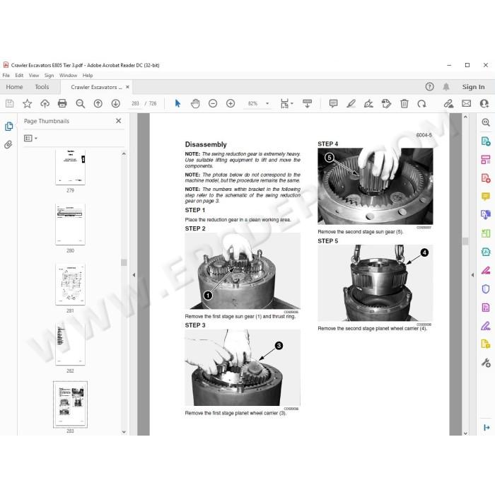Close the Crawler Excavators tab
The height and width of the screenshot is (495, 495).
(x=127, y=87)
